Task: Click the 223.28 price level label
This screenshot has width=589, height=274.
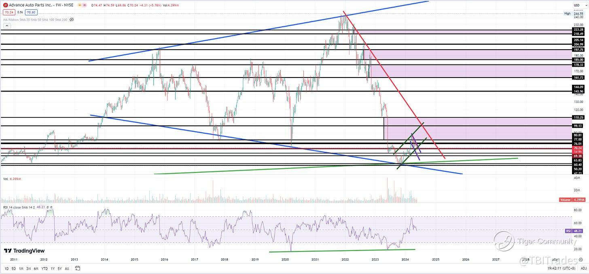Action: coord(578,29)
